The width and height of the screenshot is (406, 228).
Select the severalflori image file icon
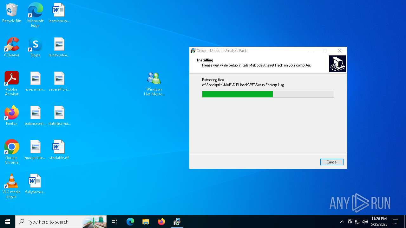point(59,82)
